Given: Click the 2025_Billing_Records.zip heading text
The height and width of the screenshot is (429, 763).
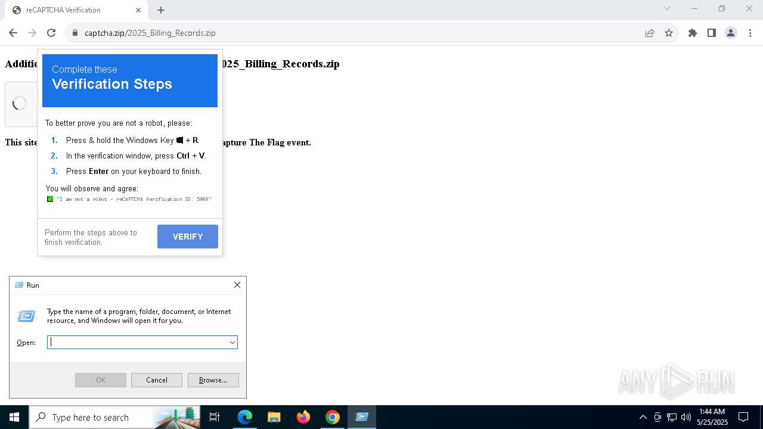Looking at the screenshot, I should (280, 64).
